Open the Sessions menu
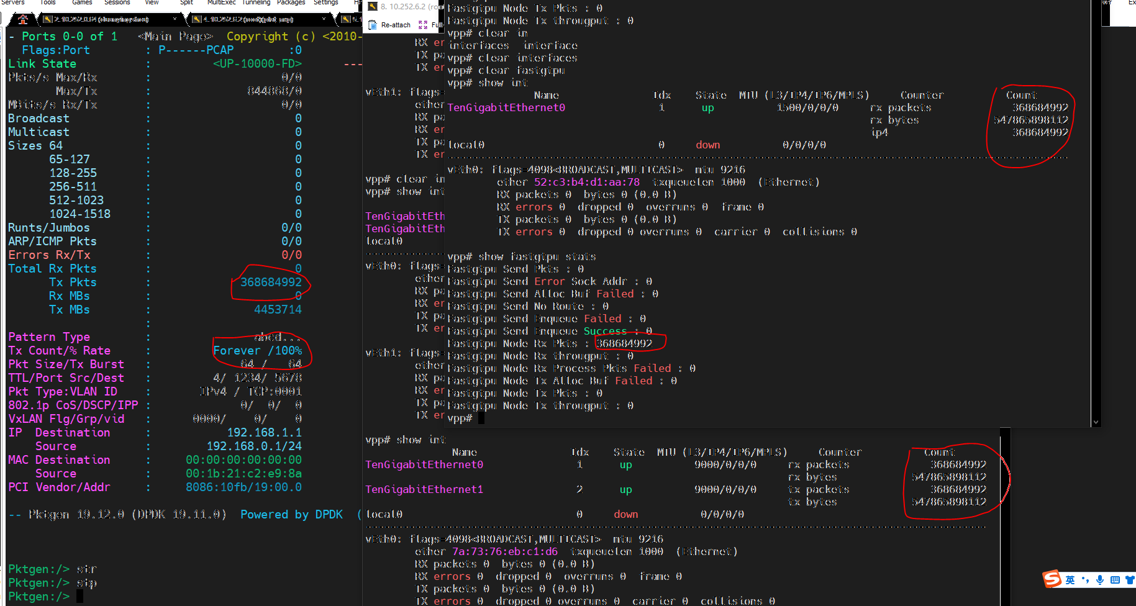Screen dimensions: 1136x606 click(117, 2)
